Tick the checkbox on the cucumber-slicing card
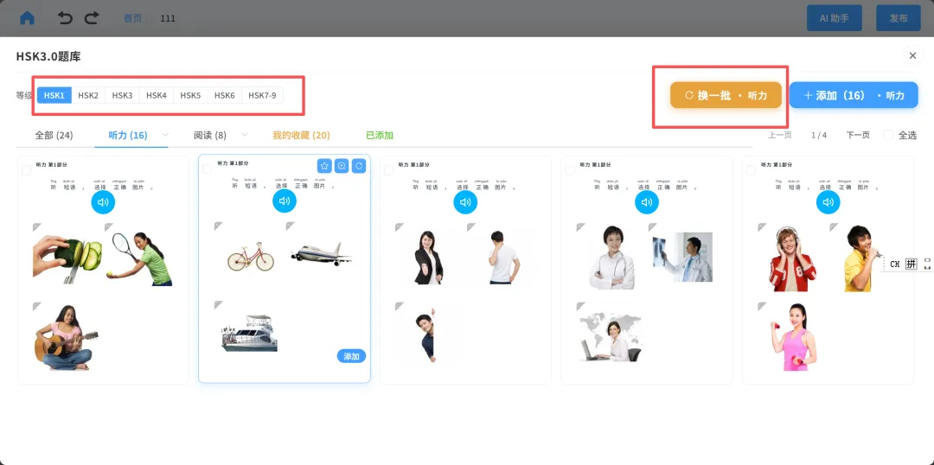The width and height of the screenshot is (934, 465). [x=26, y=170]
